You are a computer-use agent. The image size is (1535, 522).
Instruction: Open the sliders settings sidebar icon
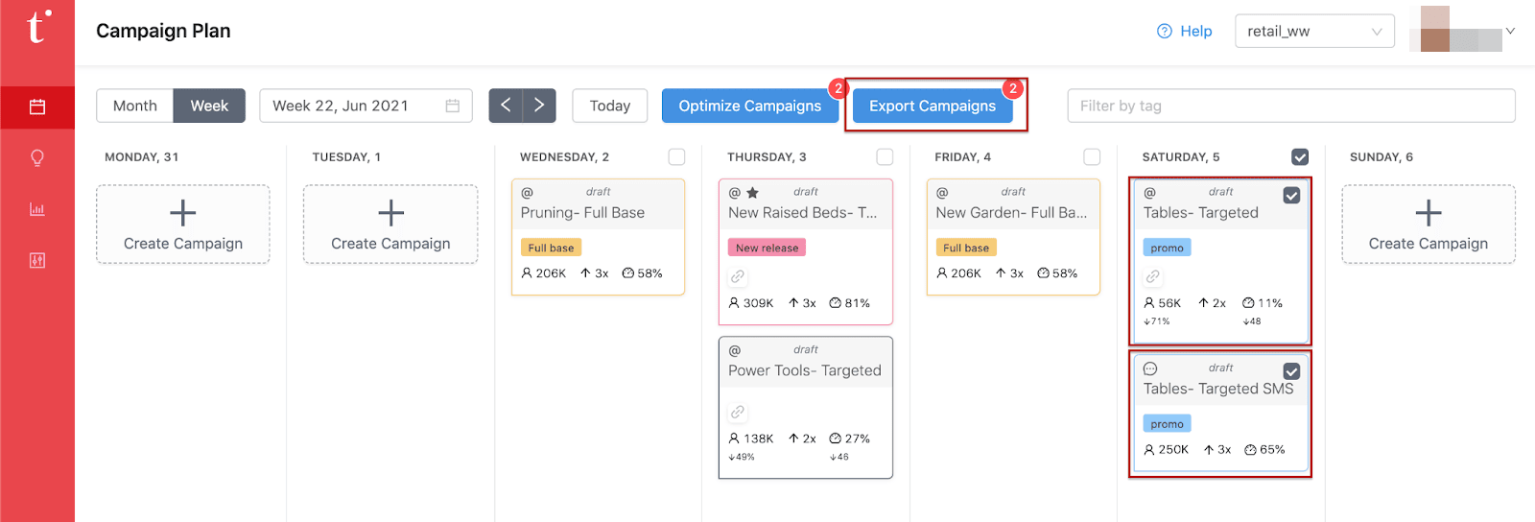click(37, 260)
